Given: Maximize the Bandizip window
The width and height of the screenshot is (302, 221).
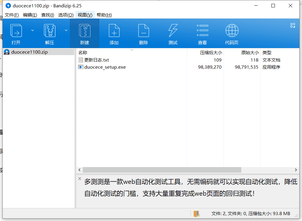Looking at the screenshot, I should click(273, 6).
